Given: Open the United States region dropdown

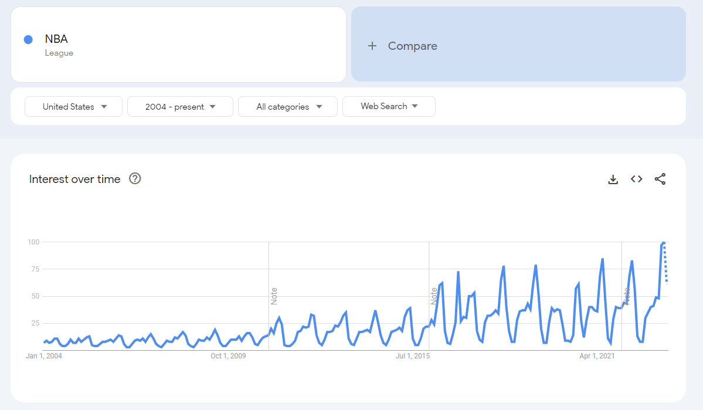Looking at the screenshot, I should pos(73,107).
